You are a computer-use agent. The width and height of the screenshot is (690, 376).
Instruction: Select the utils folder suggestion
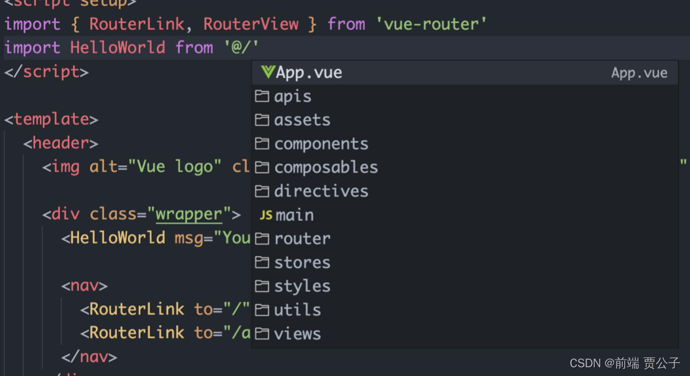pyautogui.click(x=465, y=310)
